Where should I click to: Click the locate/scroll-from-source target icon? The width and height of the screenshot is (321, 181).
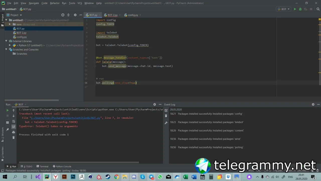(x=63, y=15)
